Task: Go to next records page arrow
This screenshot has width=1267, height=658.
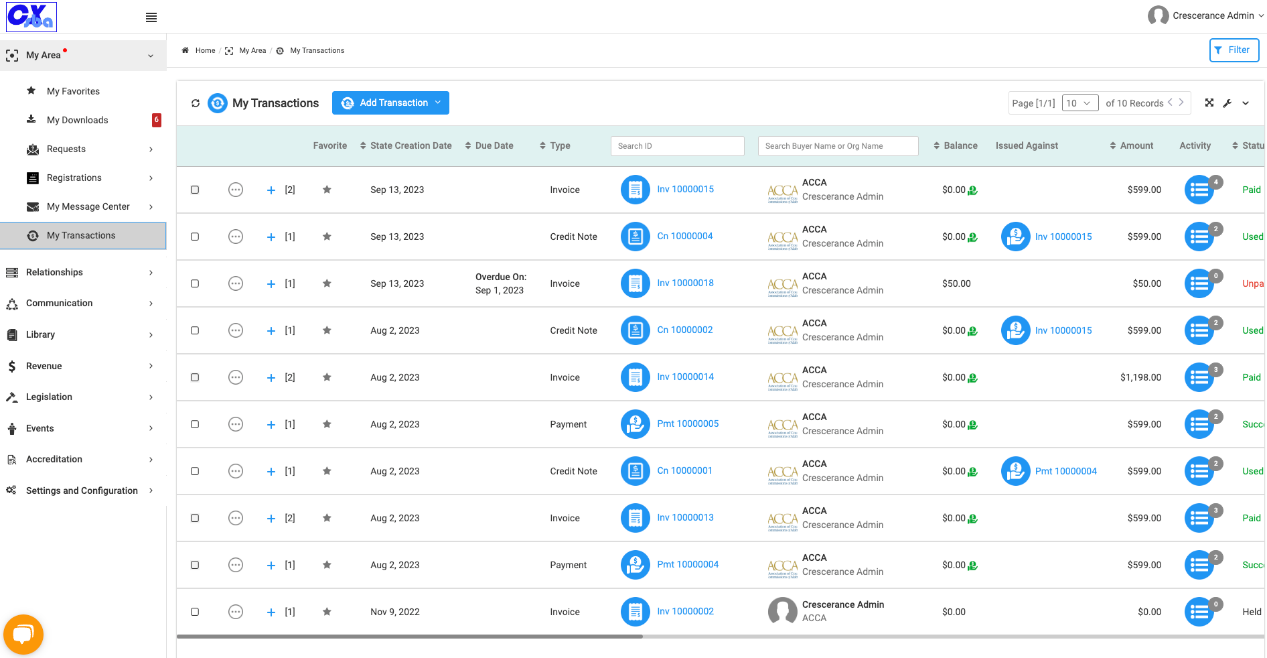Action: click(1181, 103)
